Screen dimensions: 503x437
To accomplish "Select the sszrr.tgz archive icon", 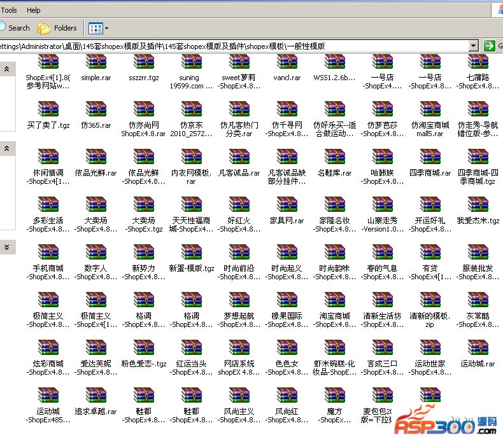I will [x=144, y=62].
